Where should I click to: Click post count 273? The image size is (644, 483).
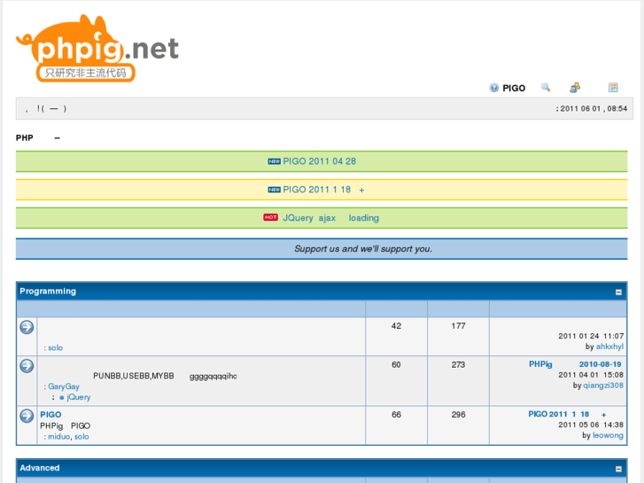point(458,364)
